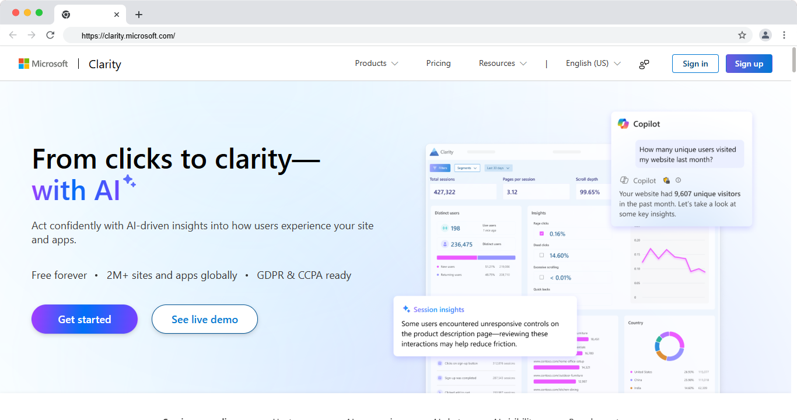Image resolution: width=797 pixels, height=420 pixels.
Task: Uncheck the Rage clicks checkbox
Action: click(541, 234)
